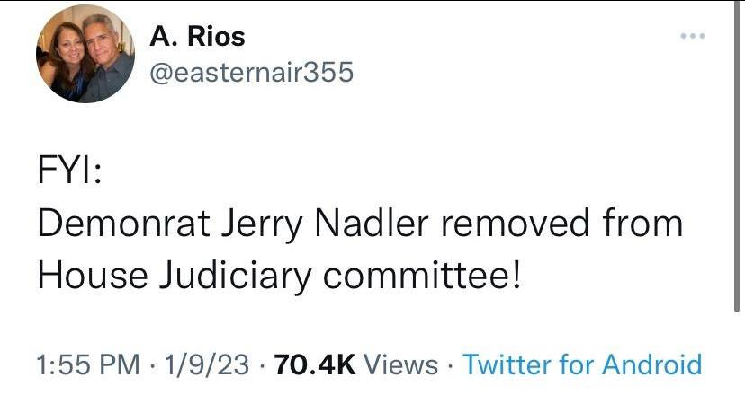
Task: Click the A. Rios profile avatar
Action: [x=85, y=54]
